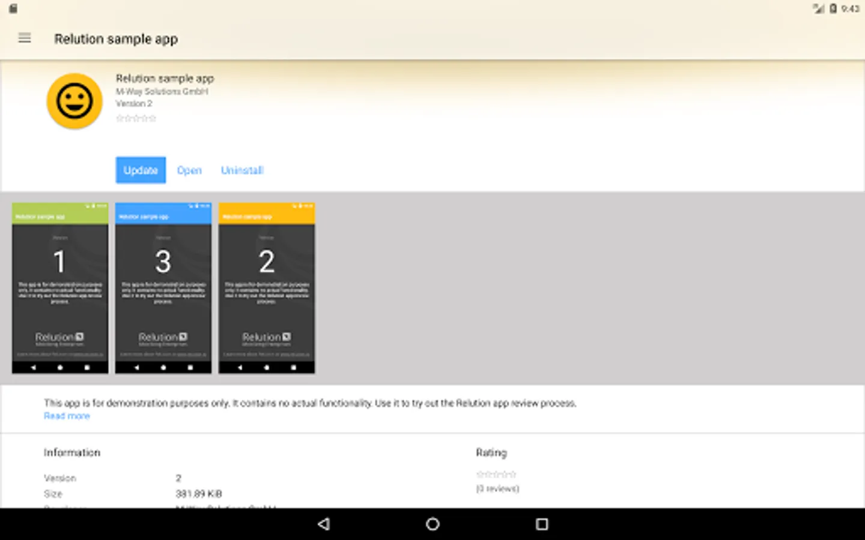Click the yellow smiley app icon
The image size is (865, 540).
(74, 101)
